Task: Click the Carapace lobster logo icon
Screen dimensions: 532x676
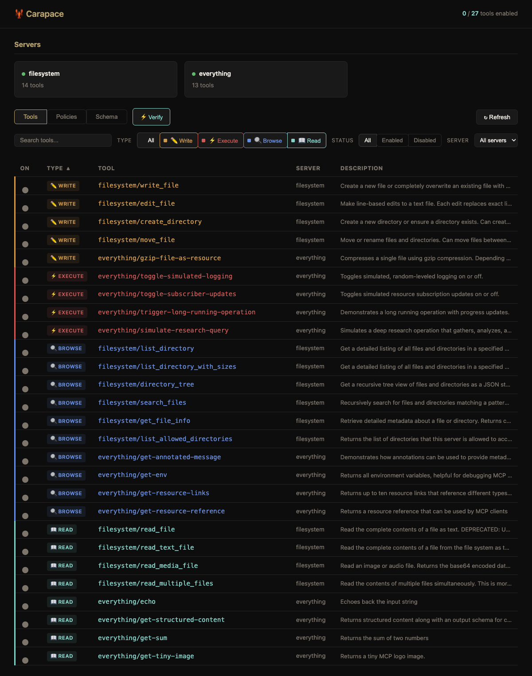Action: click(19, 14)
